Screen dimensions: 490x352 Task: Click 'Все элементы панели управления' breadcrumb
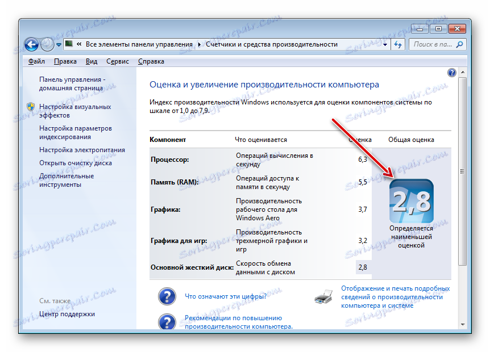click(x=139, y=44)
